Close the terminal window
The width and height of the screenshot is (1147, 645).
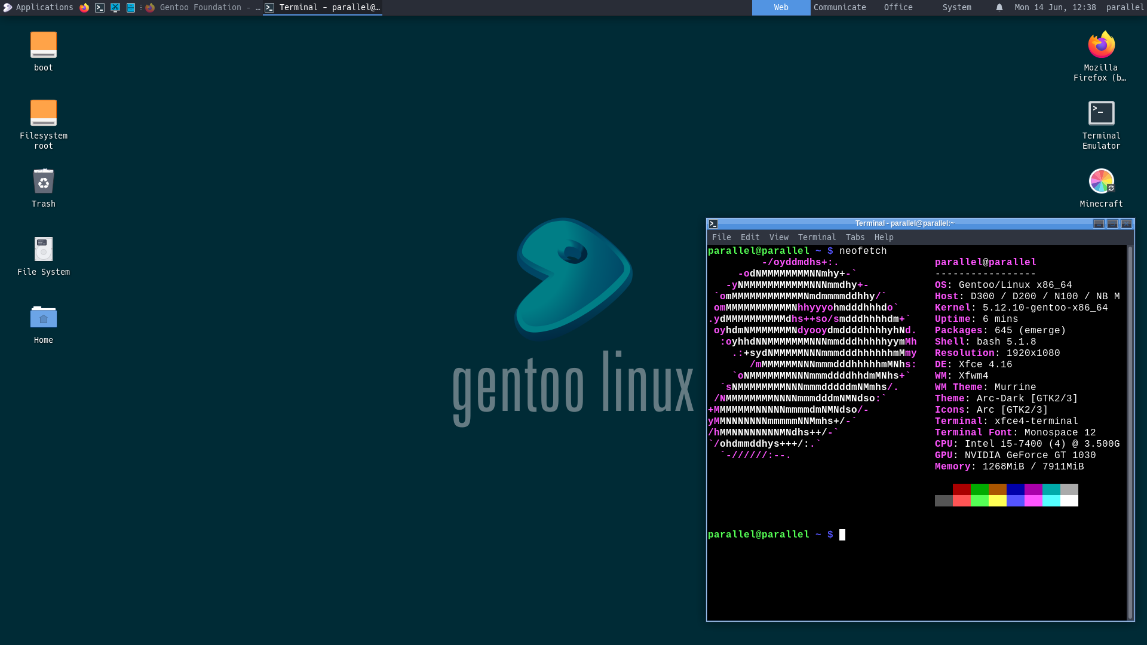[1126, 224]
